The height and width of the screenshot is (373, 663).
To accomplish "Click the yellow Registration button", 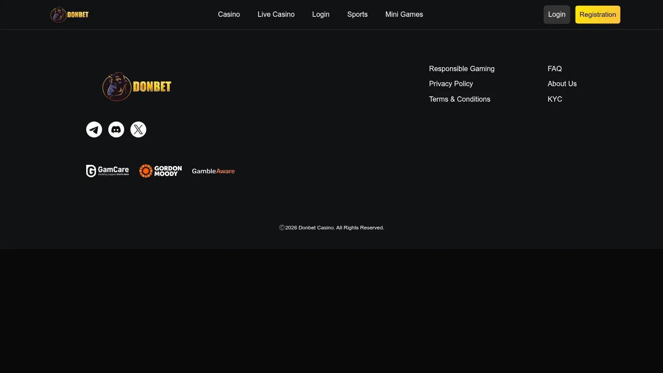I will click(598, 15).
